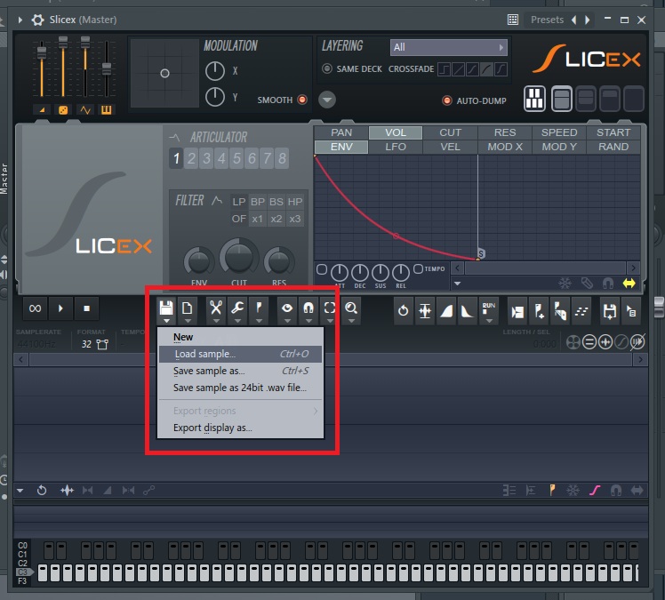Enable the HP filter type
Viewport: 665px width, 600px height.
pos(295,202)
